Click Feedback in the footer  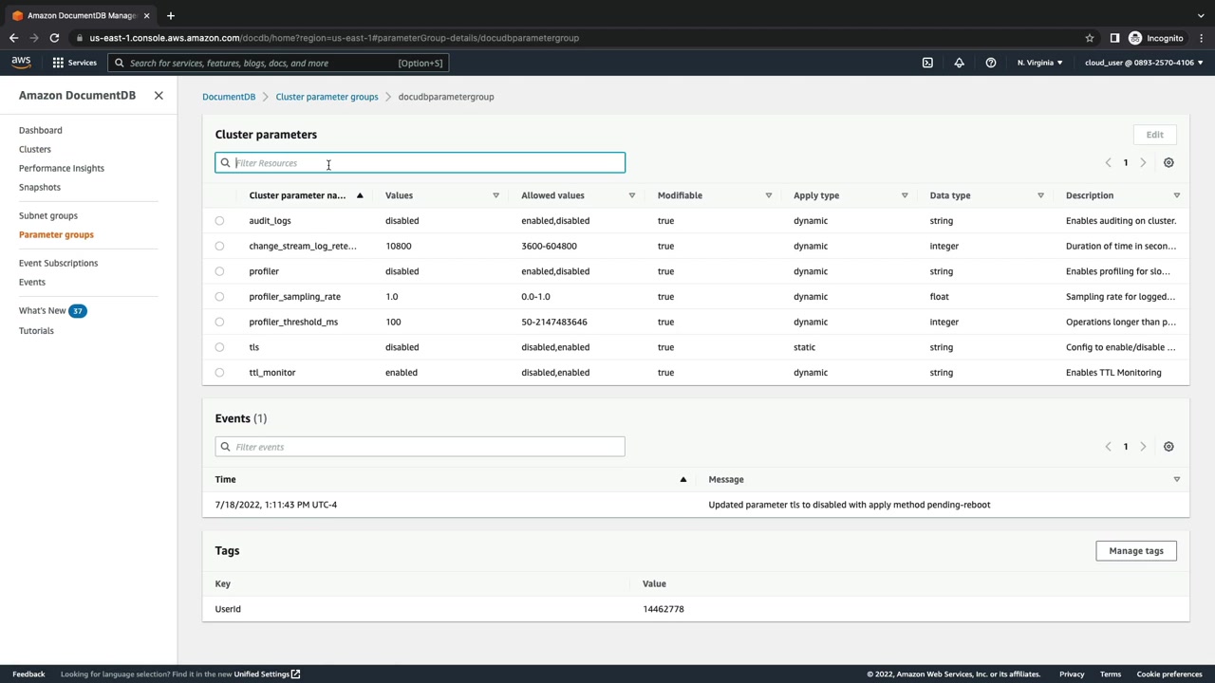click(x=28, y=674)
